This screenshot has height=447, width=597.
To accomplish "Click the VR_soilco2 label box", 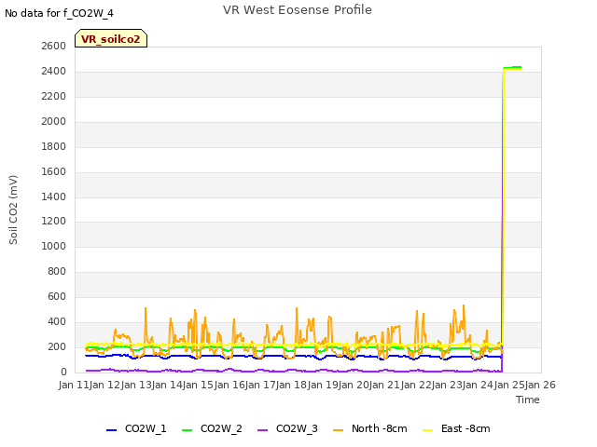I will [x=111, y=38].
